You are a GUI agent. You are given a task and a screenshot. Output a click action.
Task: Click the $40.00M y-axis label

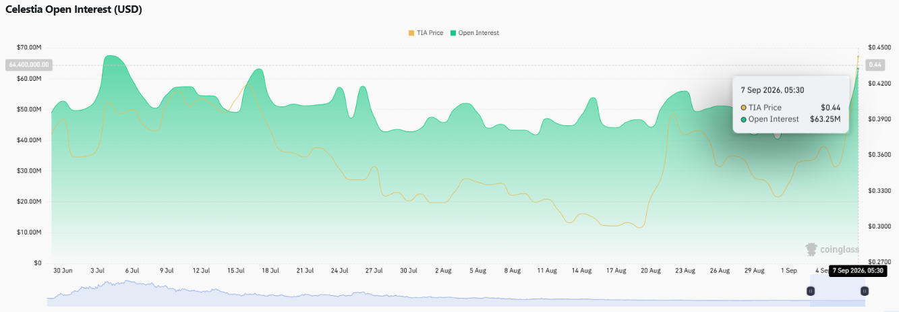pyautogui.click(x=30, y=140)
